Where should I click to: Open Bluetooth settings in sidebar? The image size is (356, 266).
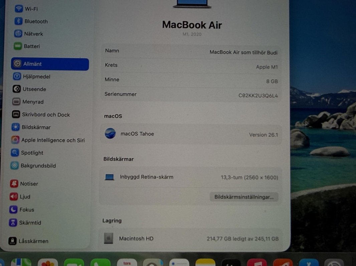coord(31,21)
